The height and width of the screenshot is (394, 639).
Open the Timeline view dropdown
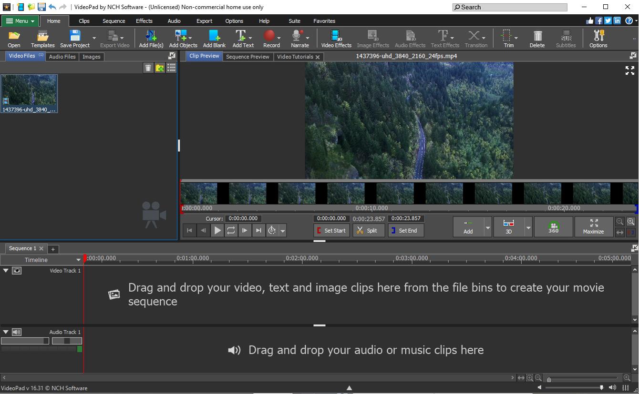pyautogui.click(x=79, y=260)
